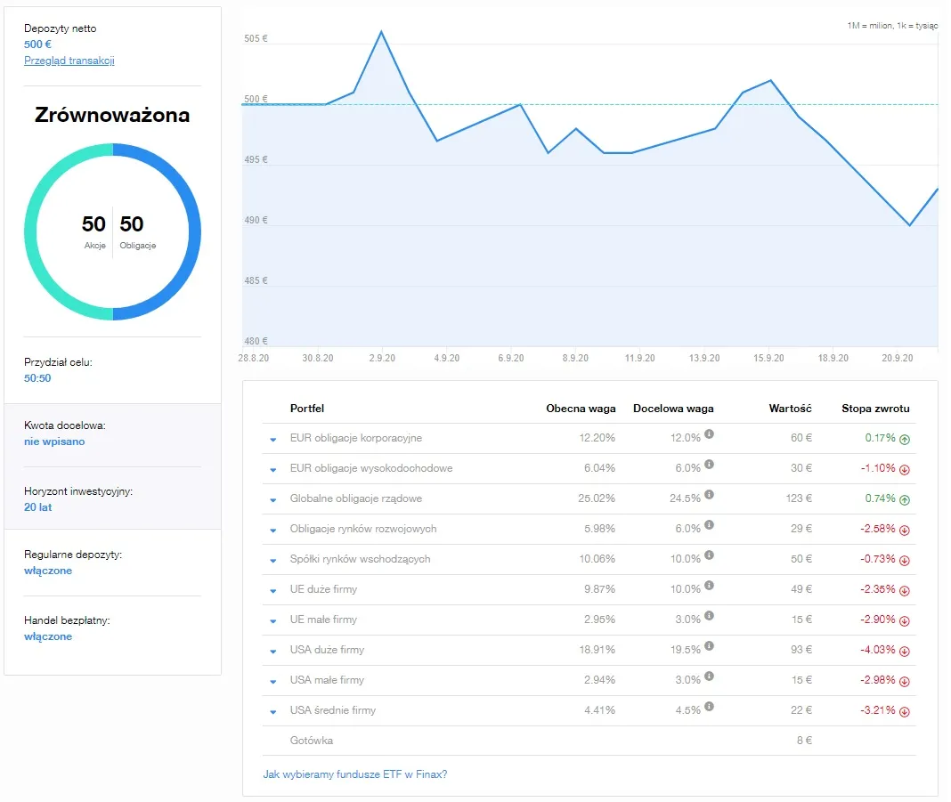Screen dimensions: 951x802
Task: Expand the UE małe firmy row
Action: coord(273,621)
